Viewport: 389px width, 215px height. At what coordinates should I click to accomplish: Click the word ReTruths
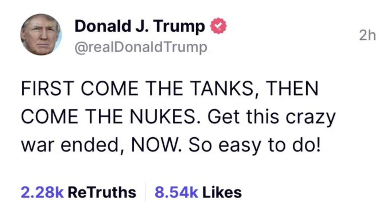[102, 192]
